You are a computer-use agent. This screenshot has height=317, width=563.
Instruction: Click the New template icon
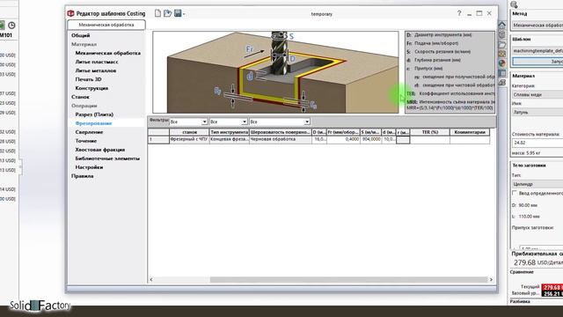tap(157, 13)
